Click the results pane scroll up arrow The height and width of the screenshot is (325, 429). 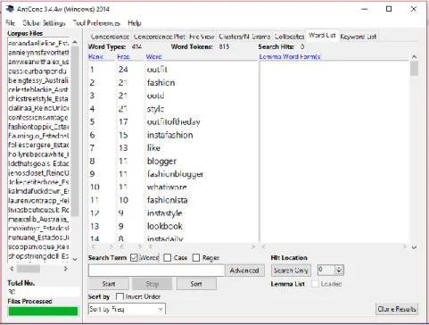click(414, 56)
